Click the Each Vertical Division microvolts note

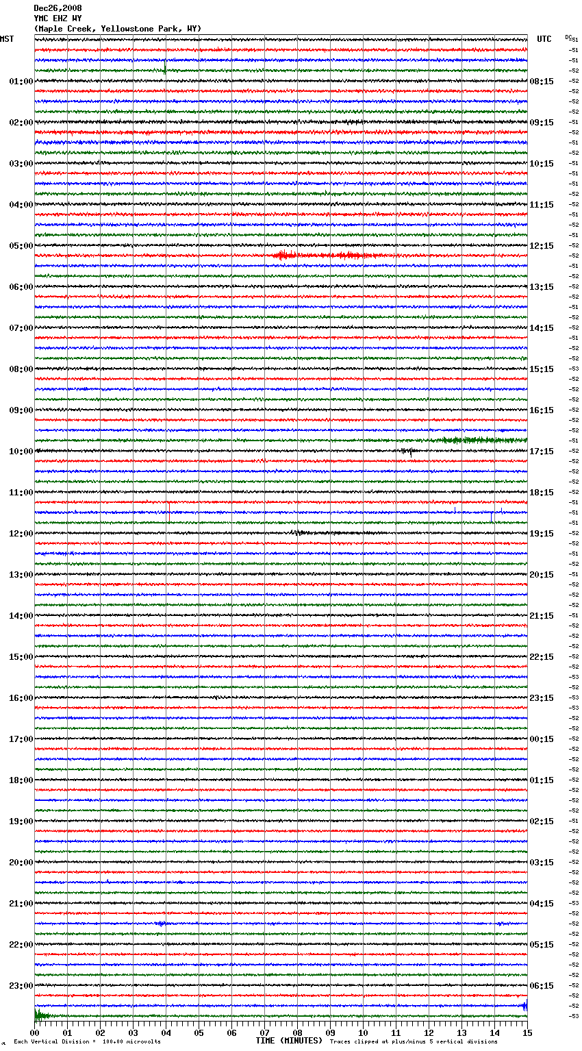click(88, 1042)
